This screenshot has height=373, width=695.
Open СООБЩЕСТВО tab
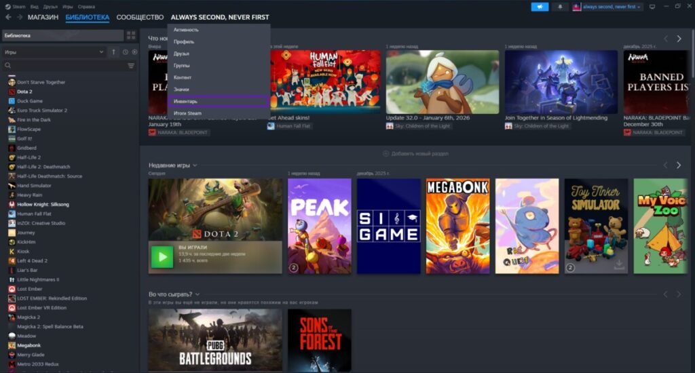pos(140,17)
